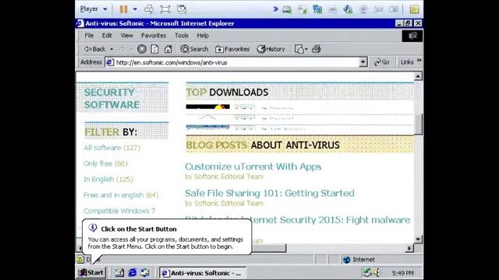
Task: Click the volume tray icon
Action: point(377,272)
